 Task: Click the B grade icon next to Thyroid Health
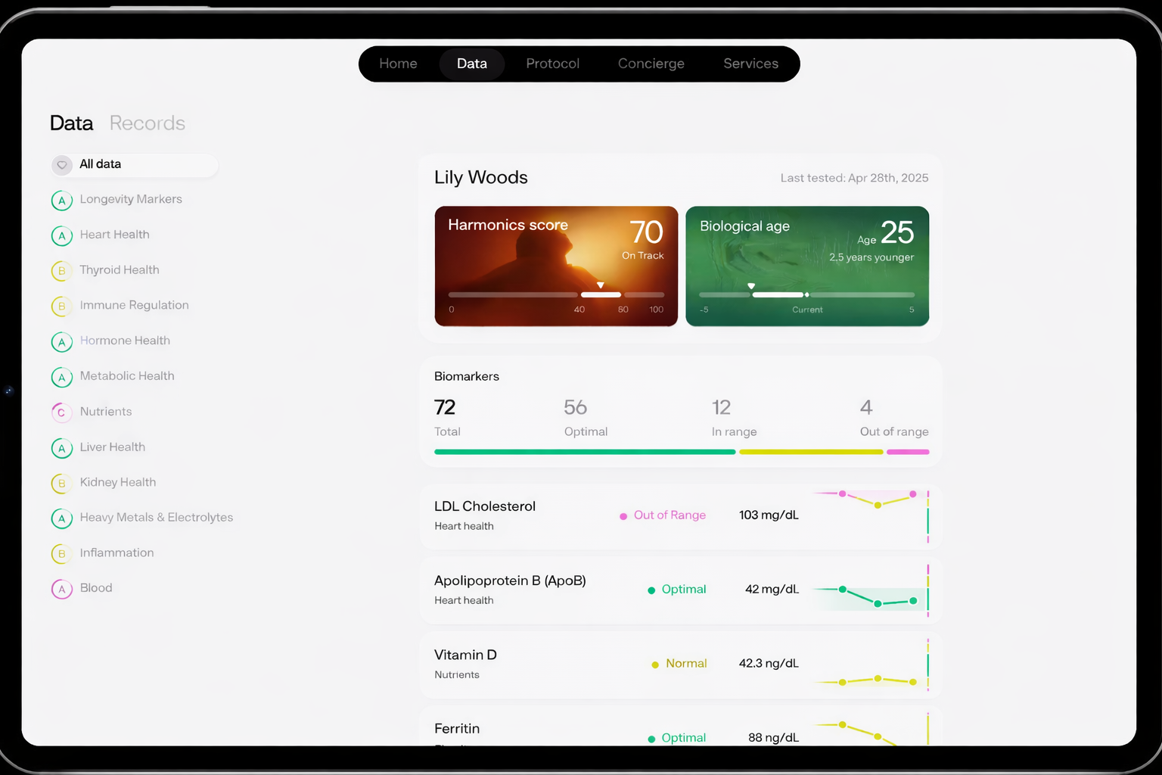click(x=61, y=270)
